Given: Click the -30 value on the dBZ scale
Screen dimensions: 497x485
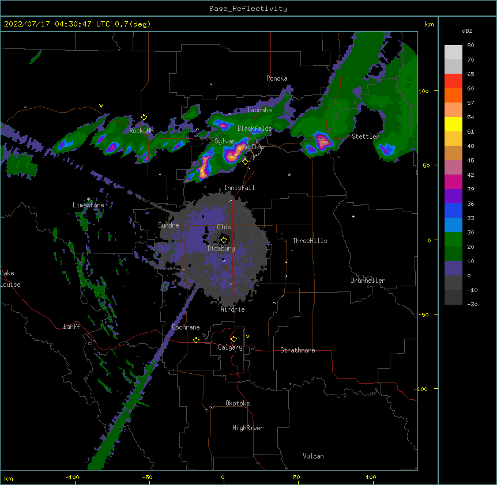Looking at the screenshot, I should (472, 305).
